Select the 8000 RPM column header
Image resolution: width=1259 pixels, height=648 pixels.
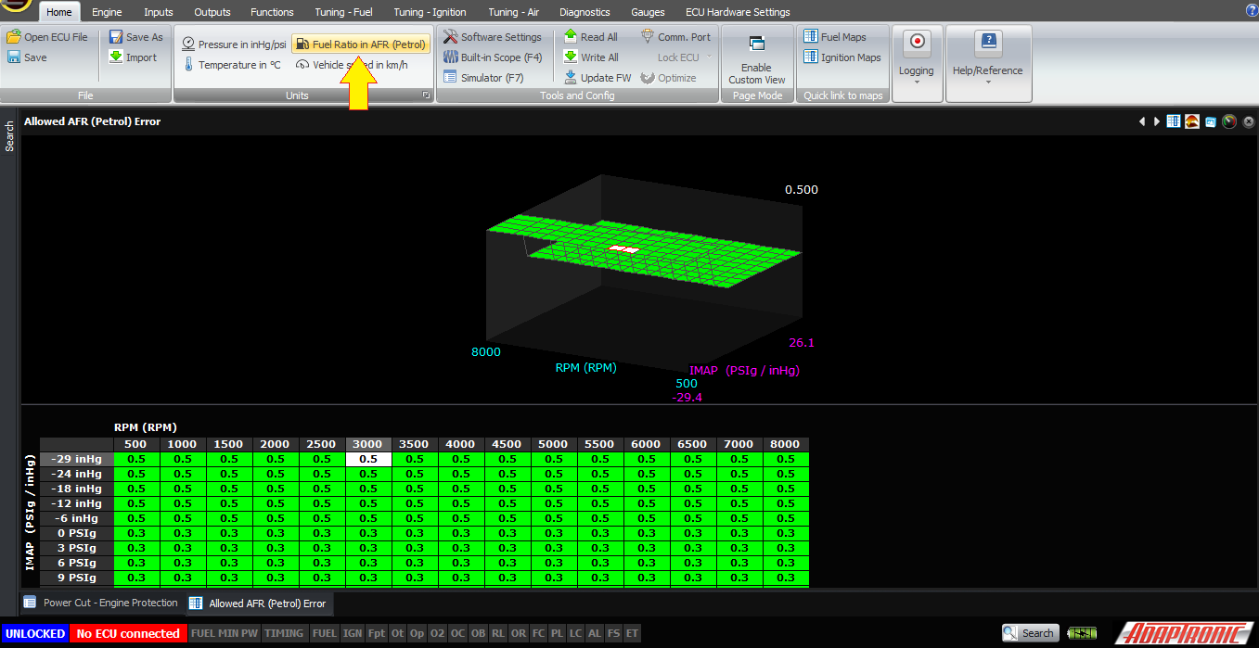coord(786,444)
